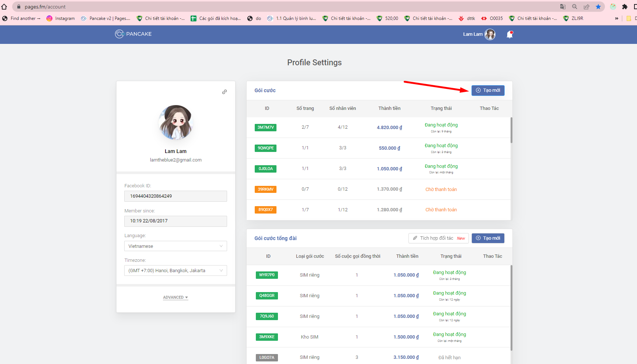
Task: Open the Language dropdown showing Vietnamese
Action: tap(175, 246)
